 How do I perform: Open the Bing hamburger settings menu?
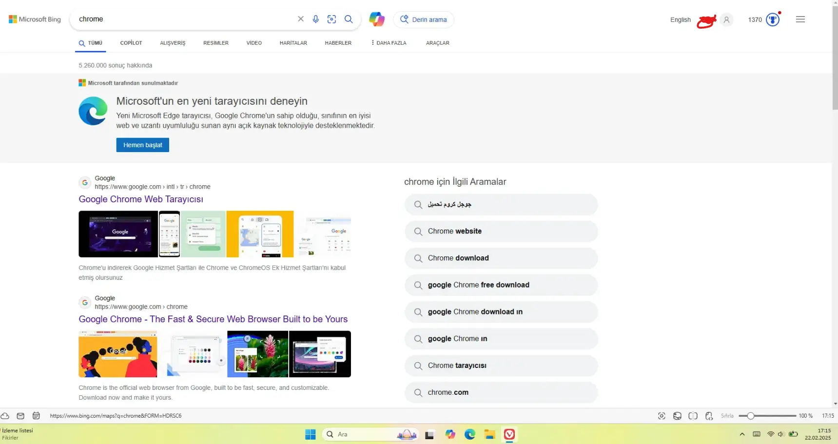[800, 19]
